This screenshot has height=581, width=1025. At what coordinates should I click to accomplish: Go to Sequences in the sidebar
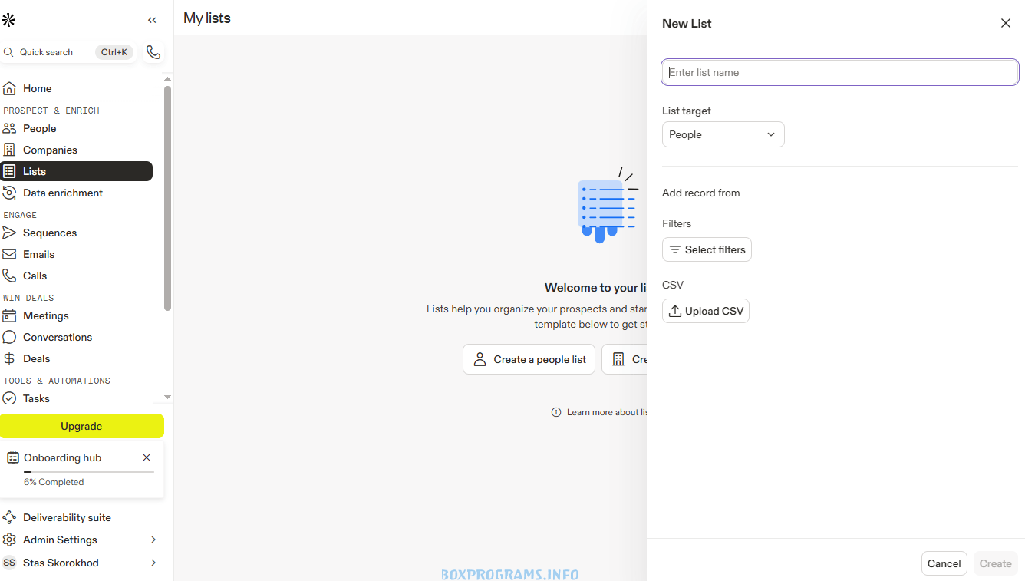point(50,233)
